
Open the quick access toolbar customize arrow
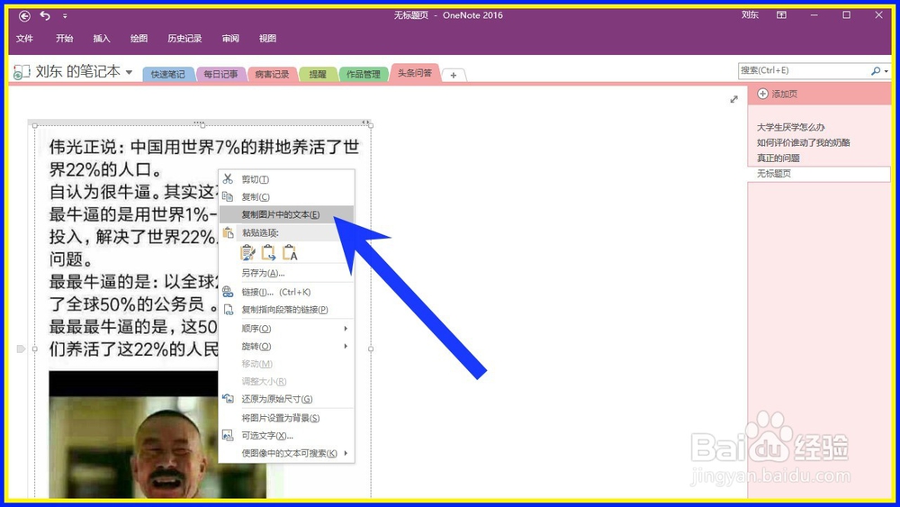tap(64, 16)
